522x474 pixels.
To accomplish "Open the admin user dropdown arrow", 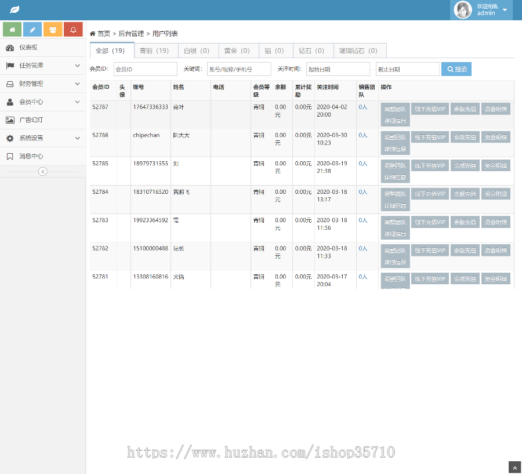I will point(505,10).
